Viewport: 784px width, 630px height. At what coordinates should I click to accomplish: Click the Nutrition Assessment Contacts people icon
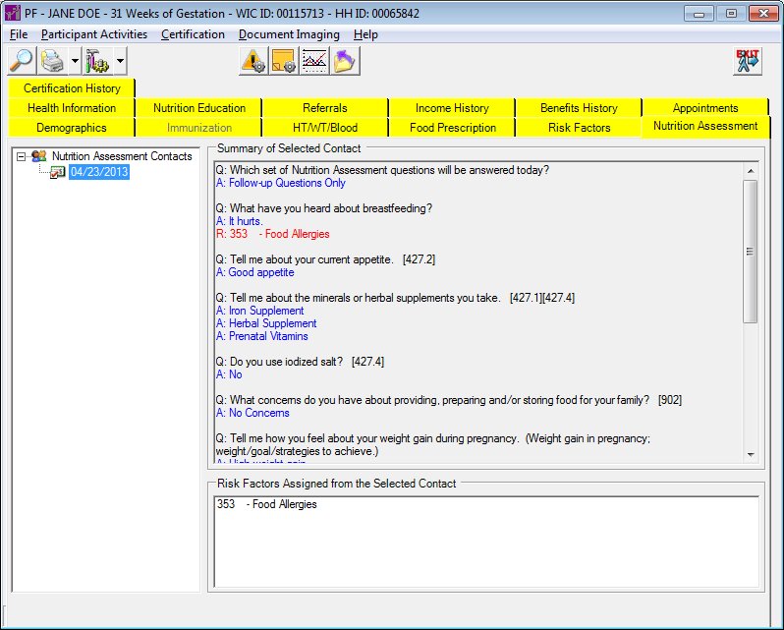[x=39, y=156]
